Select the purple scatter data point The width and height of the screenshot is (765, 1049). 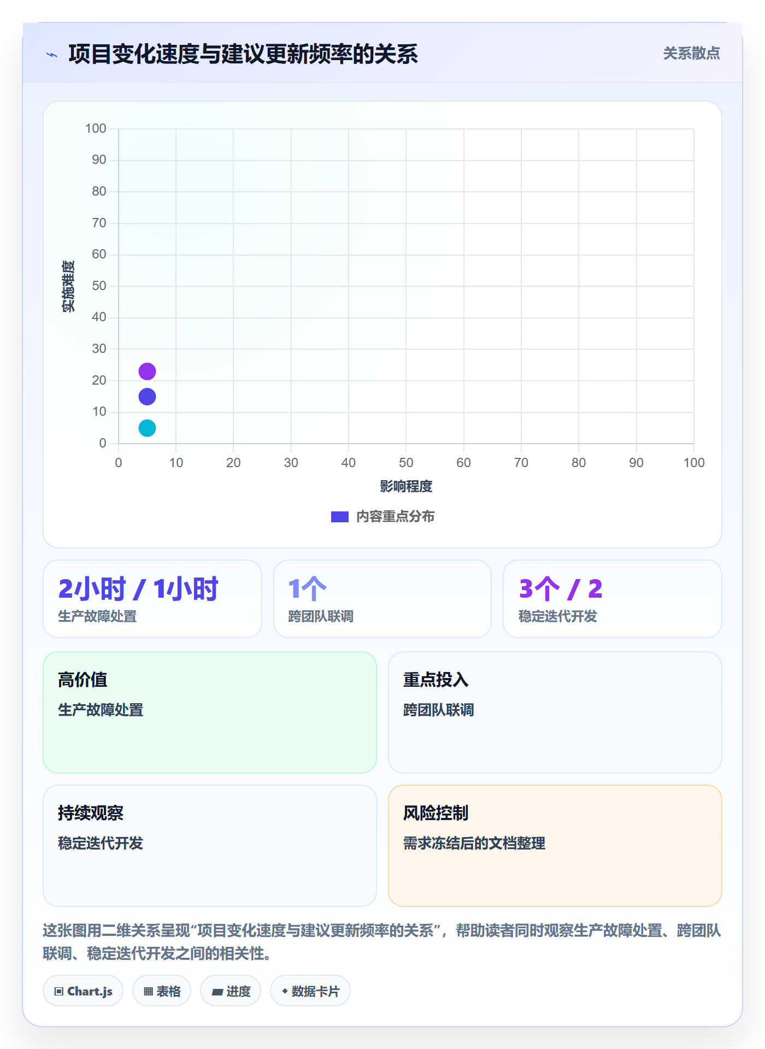coord(147,372)
